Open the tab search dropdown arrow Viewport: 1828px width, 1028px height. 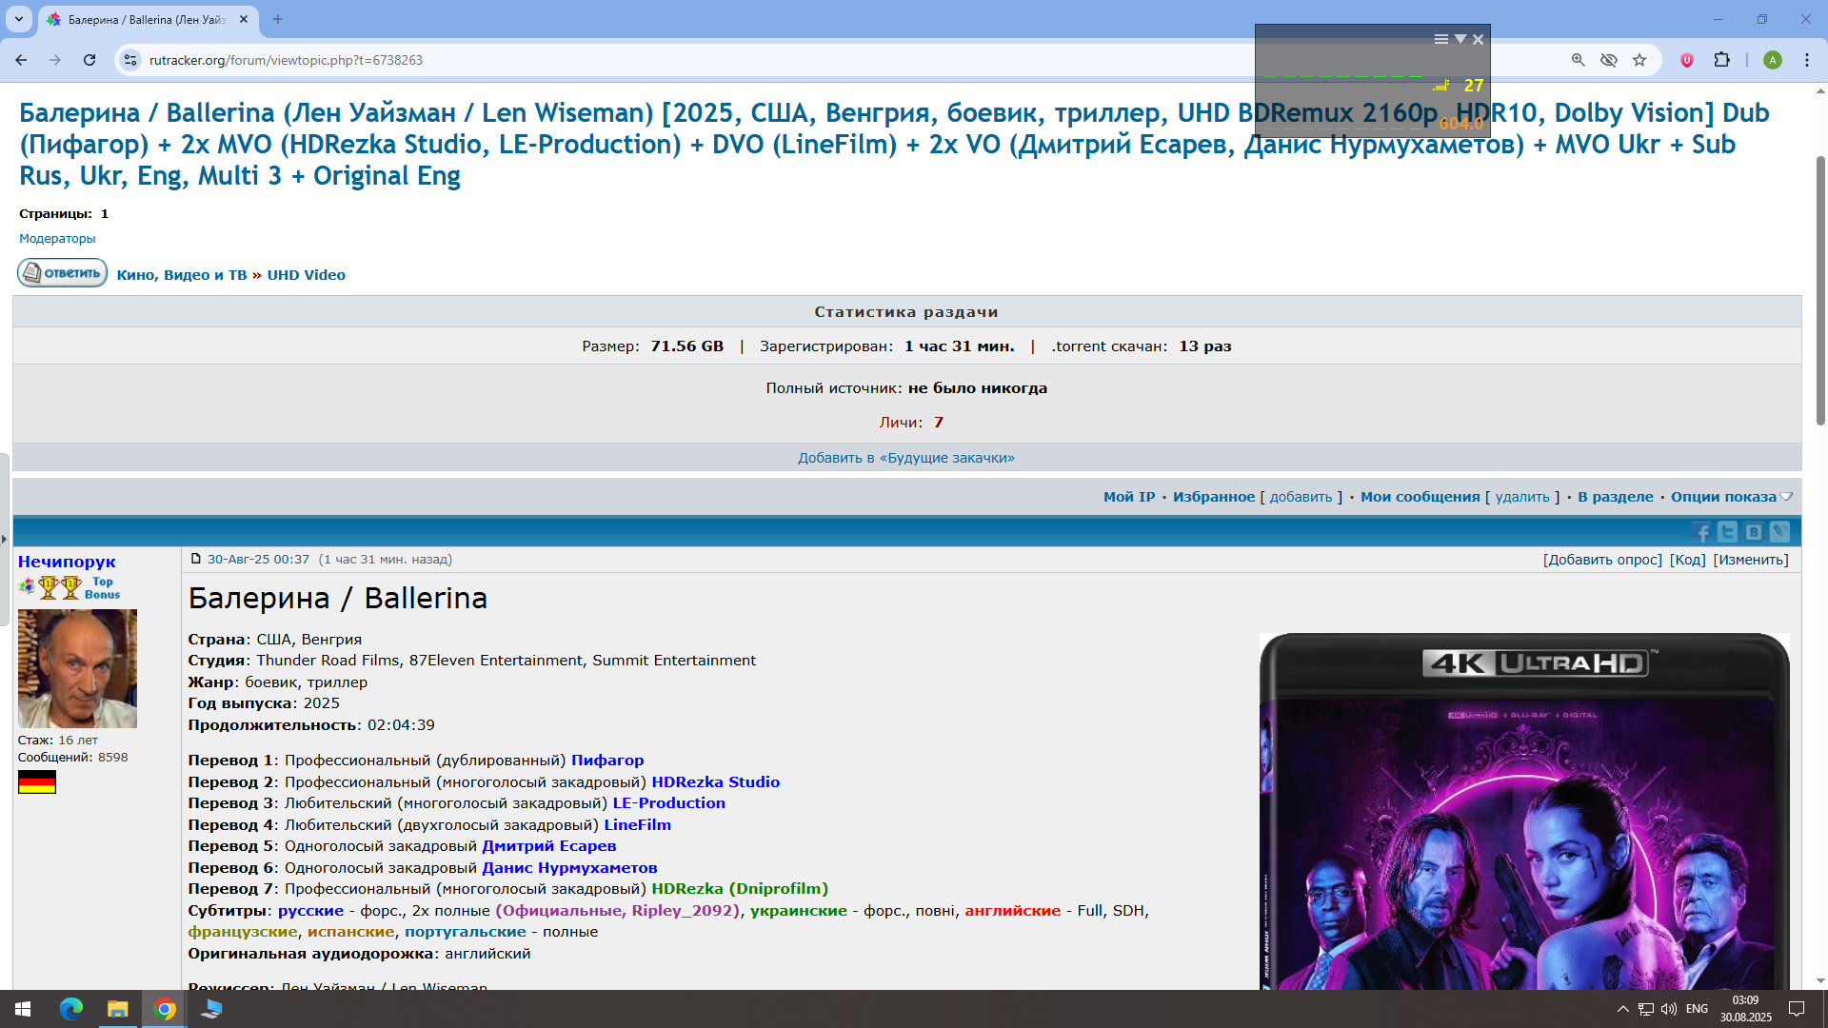pos(19,19)
